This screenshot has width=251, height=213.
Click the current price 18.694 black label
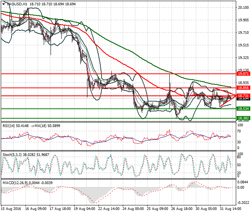coord(243,99)
